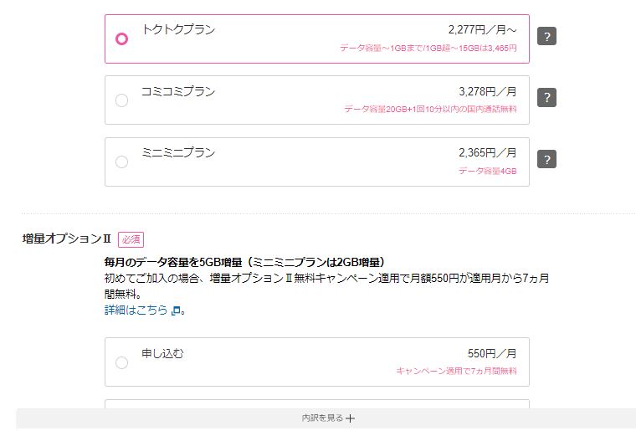Viewport: 636px width, 431px height.
Task: Open help for ミニミニプラン
Action: point(546,159)
